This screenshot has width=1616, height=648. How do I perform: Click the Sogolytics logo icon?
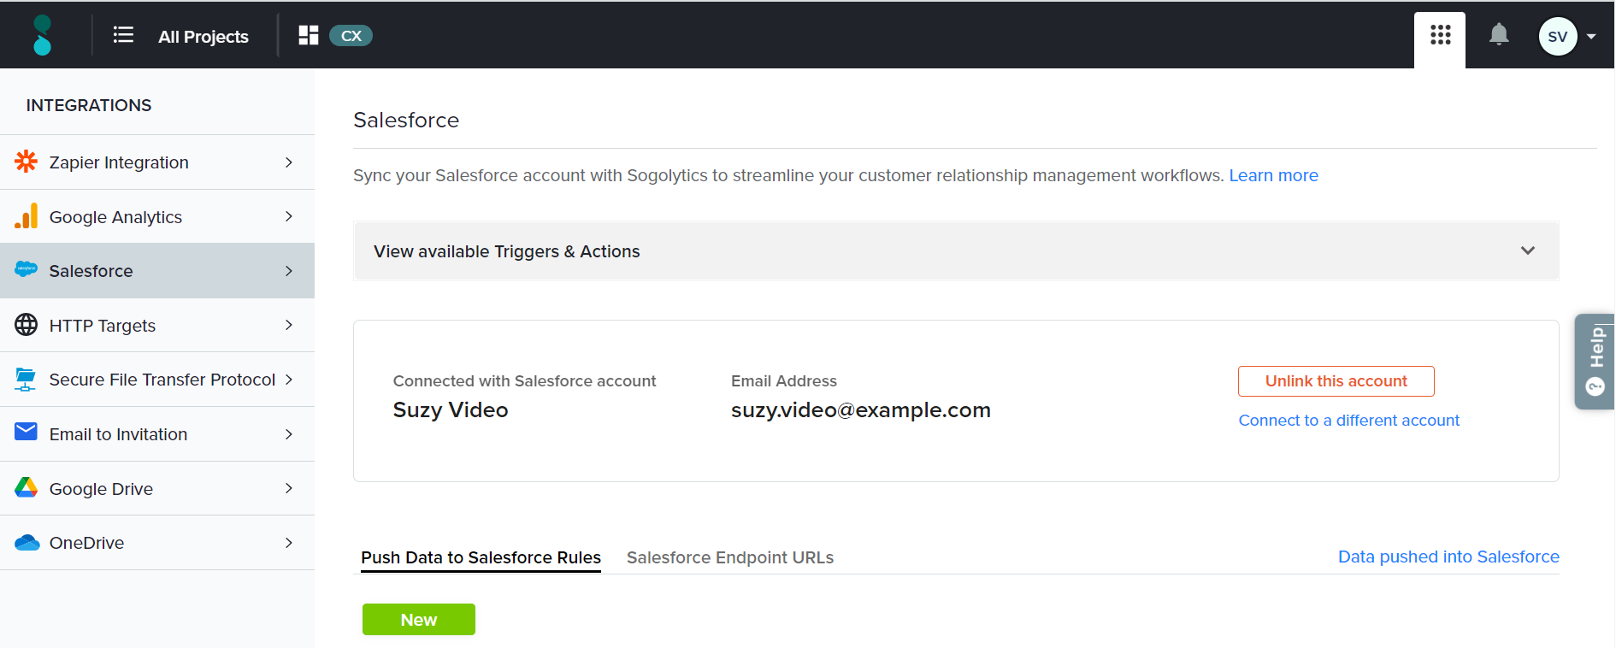[42, 35]
